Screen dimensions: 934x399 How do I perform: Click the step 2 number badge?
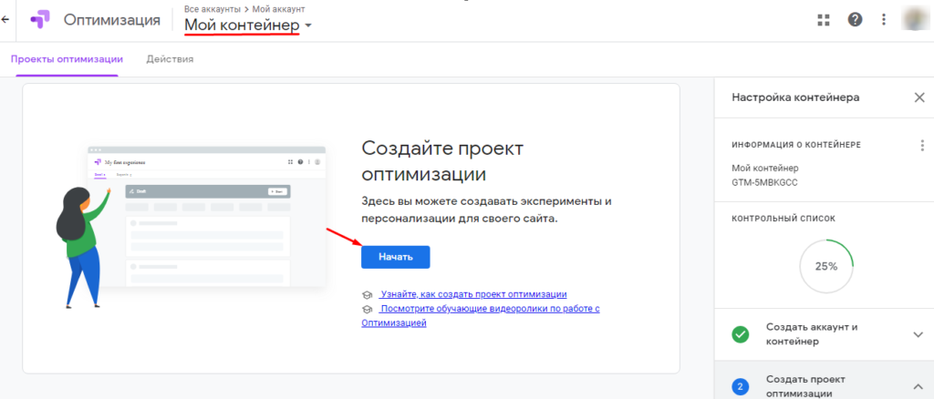741,387
